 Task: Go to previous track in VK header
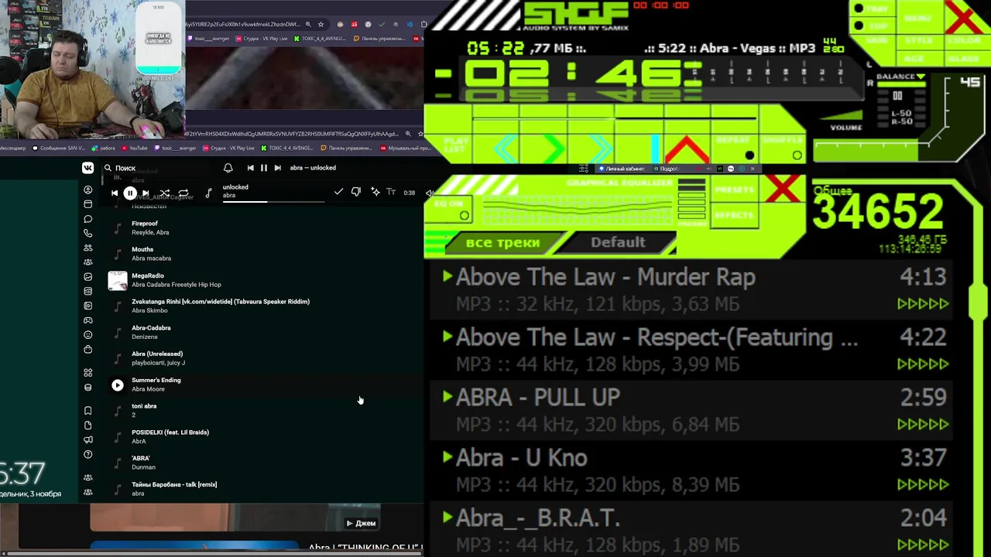[x=250, y=168]
